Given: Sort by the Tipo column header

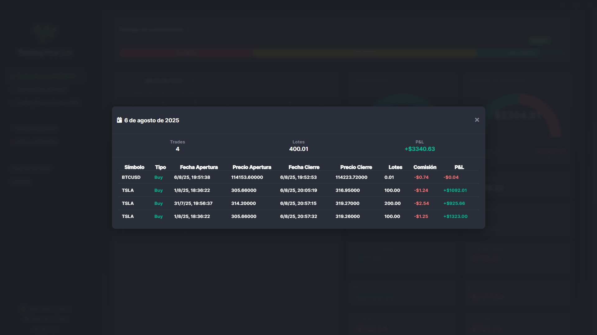Looking at the screenshot, I should 160,167.
